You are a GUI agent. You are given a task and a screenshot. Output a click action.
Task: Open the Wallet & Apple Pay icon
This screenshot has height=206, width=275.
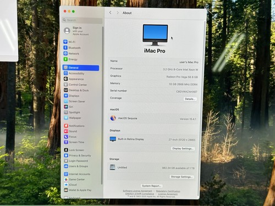(x=66, y=190)
